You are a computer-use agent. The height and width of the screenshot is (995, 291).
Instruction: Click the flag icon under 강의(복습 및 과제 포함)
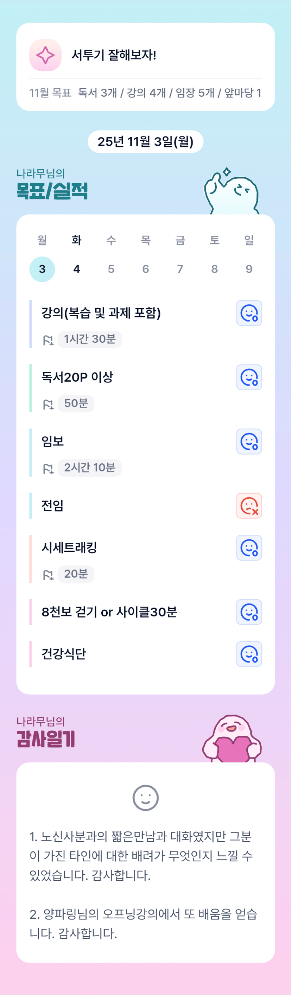point(48,340)
